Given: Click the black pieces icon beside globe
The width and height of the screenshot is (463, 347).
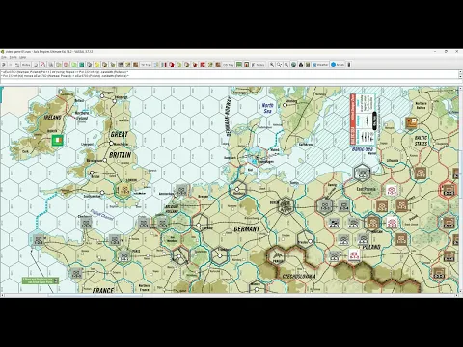Looking at the screenshot, I should click(301, 65).
